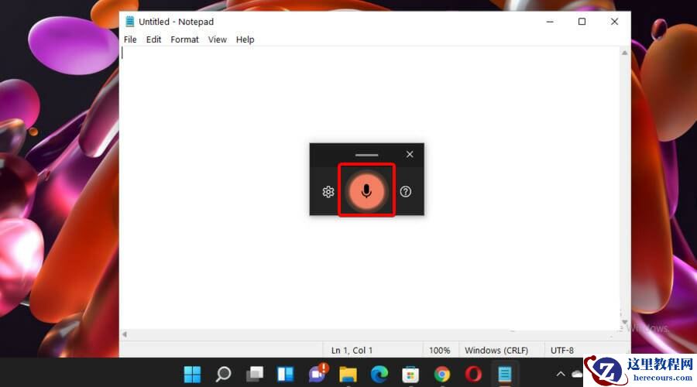The height and width of the screenshot is (387, 697).
Task: Expand the hidden system tray icons chevron
Action: [561, 374]
